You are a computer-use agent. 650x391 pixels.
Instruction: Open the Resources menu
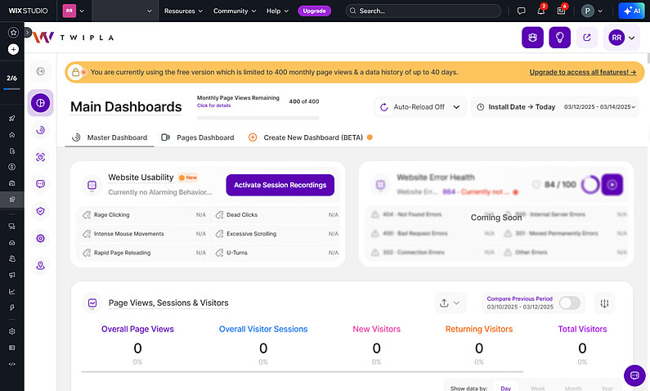click(x=184, y=11)
